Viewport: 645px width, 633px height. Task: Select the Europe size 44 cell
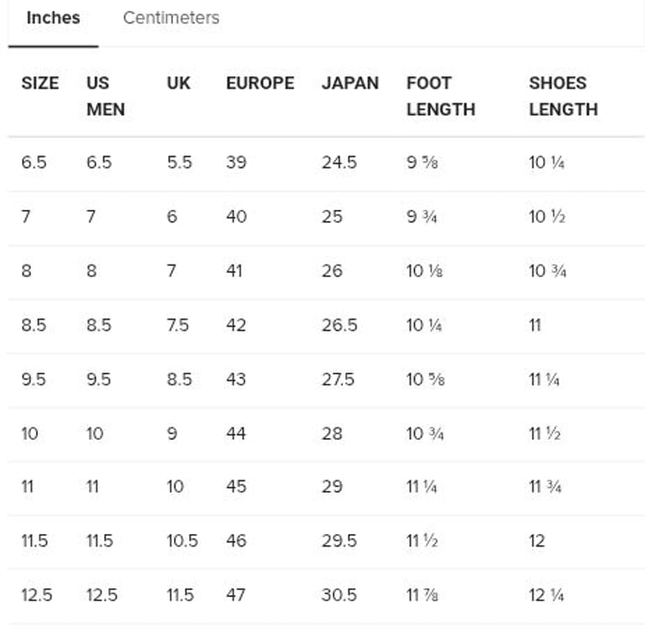pos(236,433)
